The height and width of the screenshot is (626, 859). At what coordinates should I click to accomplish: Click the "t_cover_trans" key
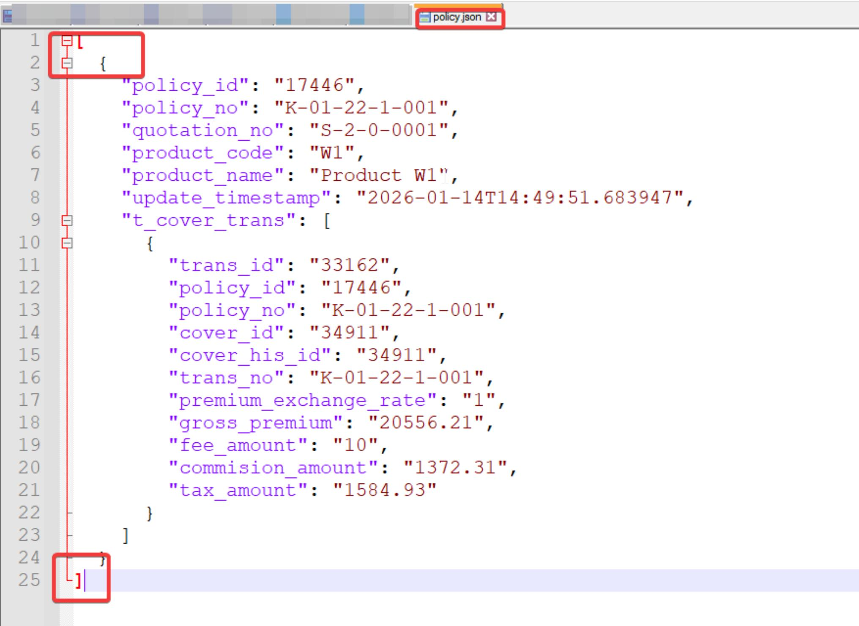pyautogui.click(x=208, y=220)
